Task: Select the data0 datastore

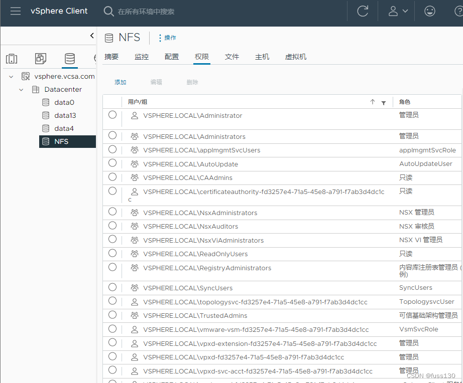Action: click(64, 102)
